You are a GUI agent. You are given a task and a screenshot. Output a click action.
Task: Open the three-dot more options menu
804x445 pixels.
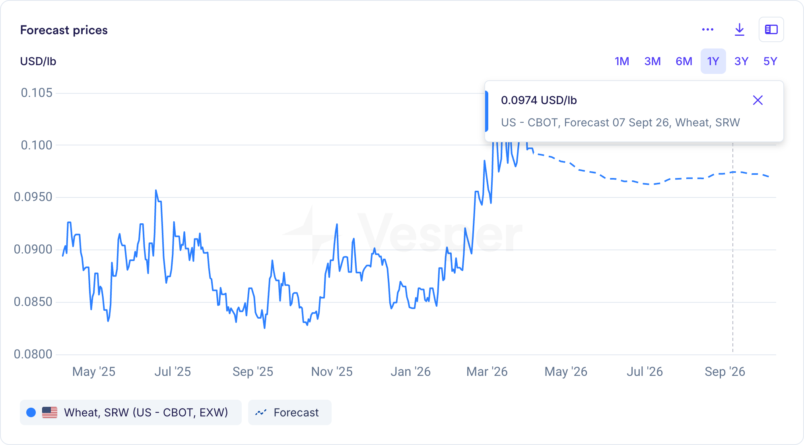click(708, 30)
